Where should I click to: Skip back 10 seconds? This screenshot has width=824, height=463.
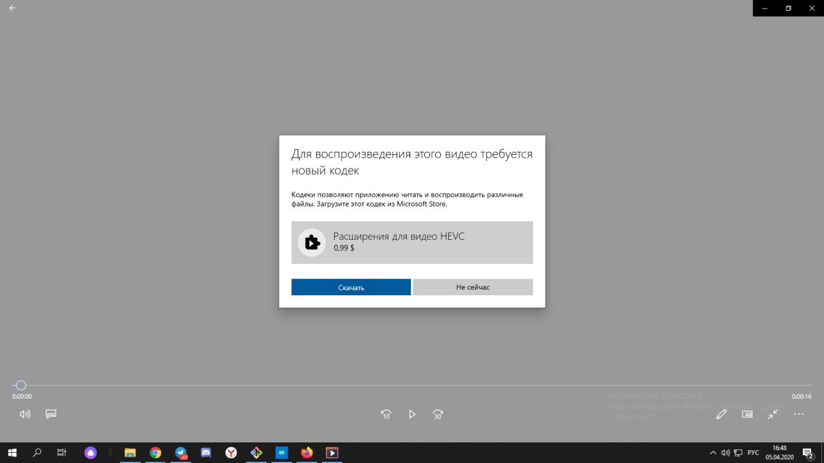click(386, 414)
